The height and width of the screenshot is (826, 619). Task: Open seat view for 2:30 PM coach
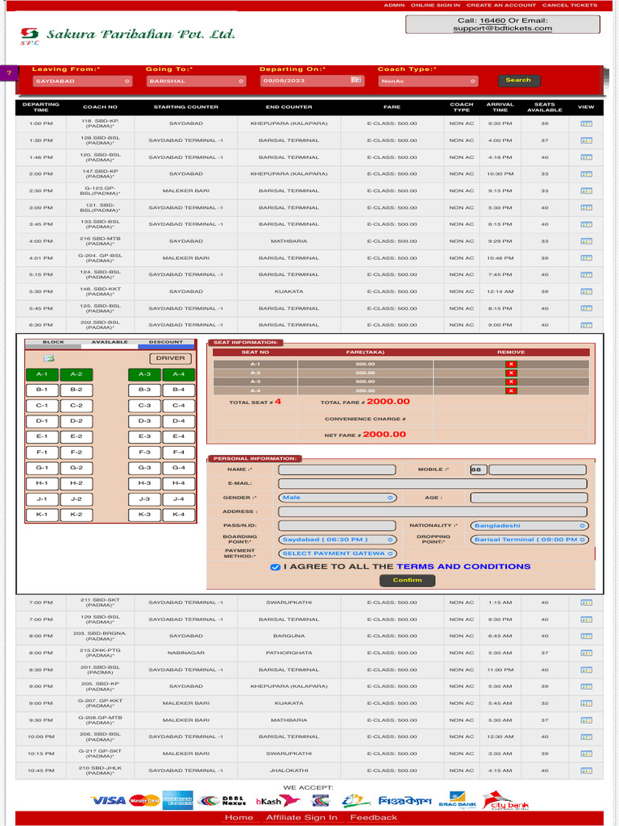tap(586, 190)
